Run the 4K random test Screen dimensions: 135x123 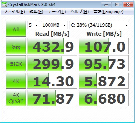[x=16, y=81]
